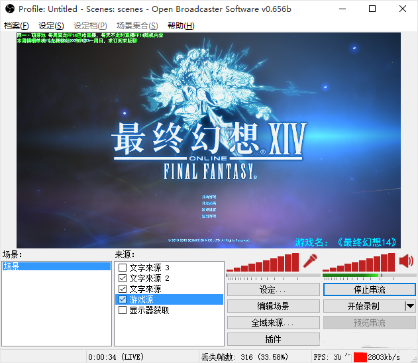Open the 设定档(P) menu
This screenshot has width=418, height=363.
click(x=90, y=26)
